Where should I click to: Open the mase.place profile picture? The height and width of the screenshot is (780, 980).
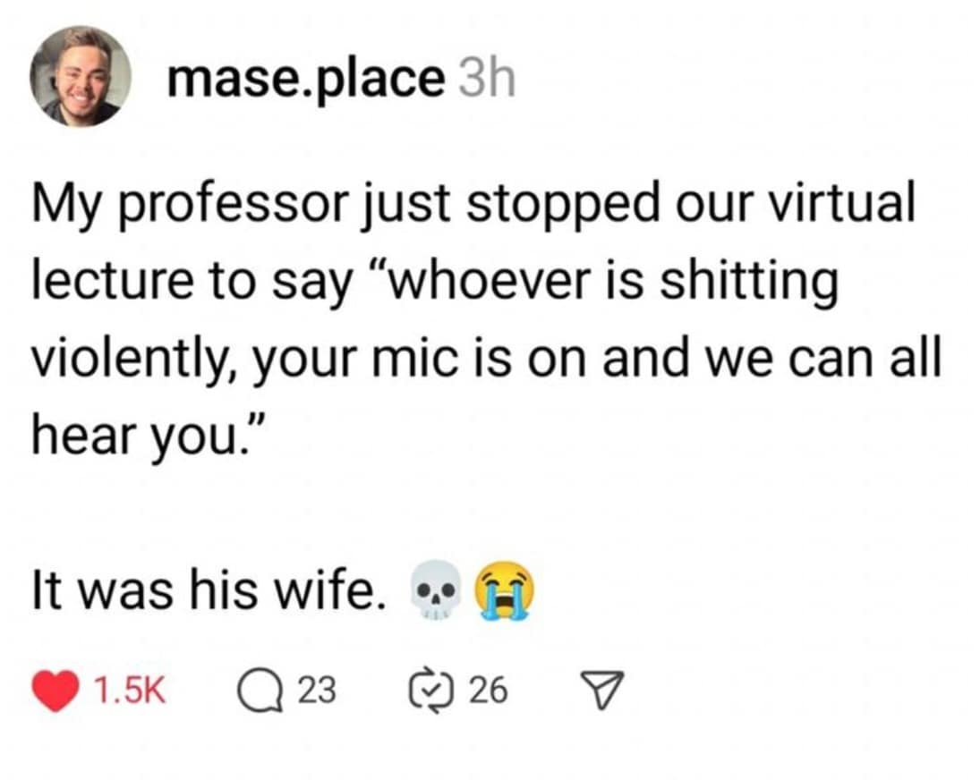[81, 76]
